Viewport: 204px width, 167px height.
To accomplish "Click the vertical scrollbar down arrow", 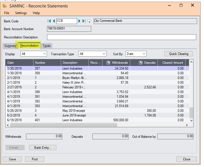I will (191, 120).
